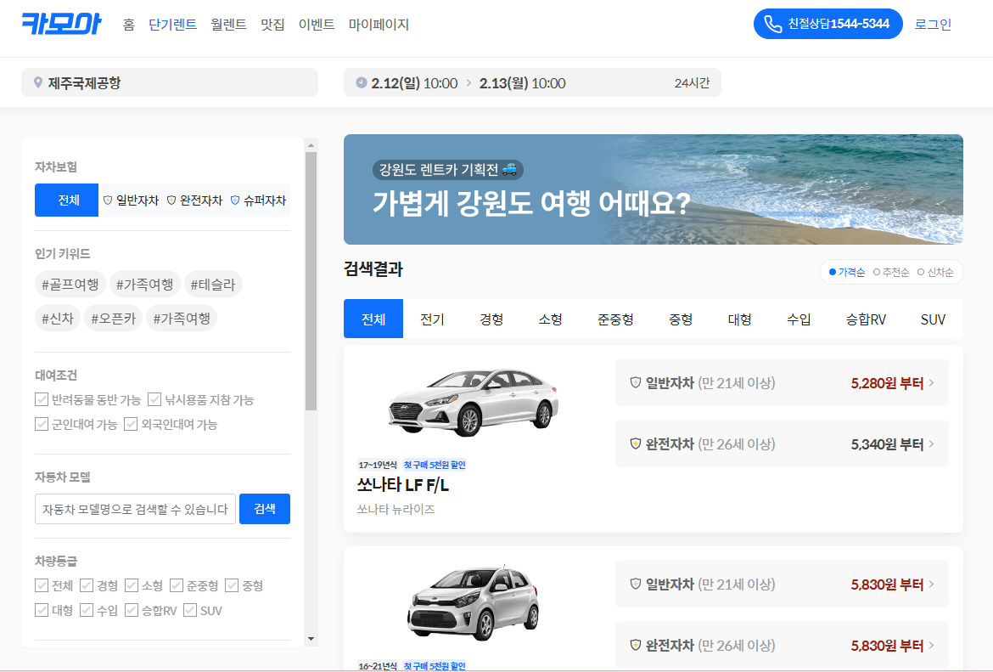Image resolution: width=993 pixels, height=672 pixels.
Task: Switch to the 경형 category tab
Action: [x=491, y=319]
